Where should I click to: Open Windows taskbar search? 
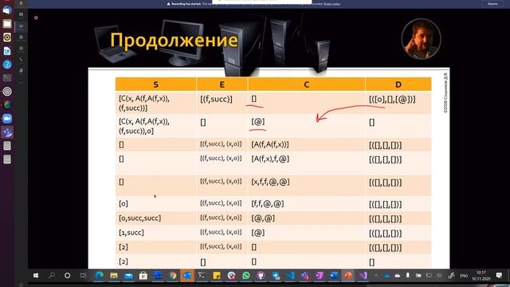[x=51, y=276]
